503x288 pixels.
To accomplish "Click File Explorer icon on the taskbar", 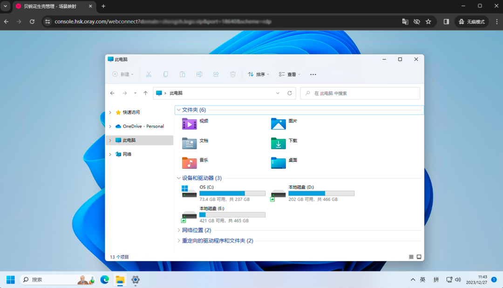I will (120, 280).
